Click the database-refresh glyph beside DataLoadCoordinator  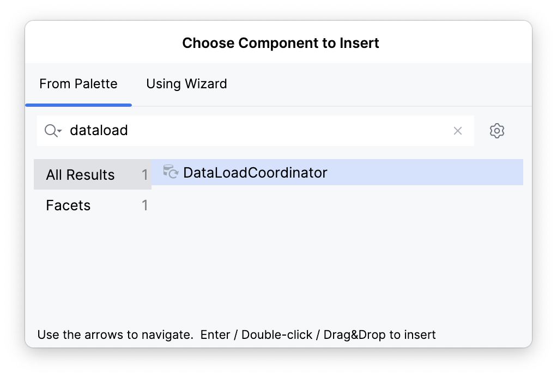pyautogui.click(x=171, y=172)
